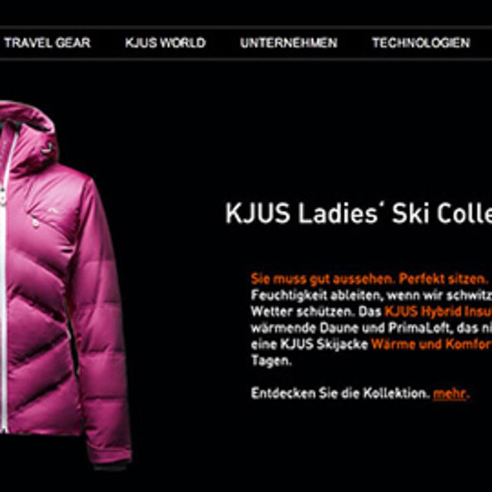This screenshot has height=492, width=492.
Task: Click the 'KJUS Ladies' Ski Colle' heading
Action: pyautogui.click(x=358, y=213)
